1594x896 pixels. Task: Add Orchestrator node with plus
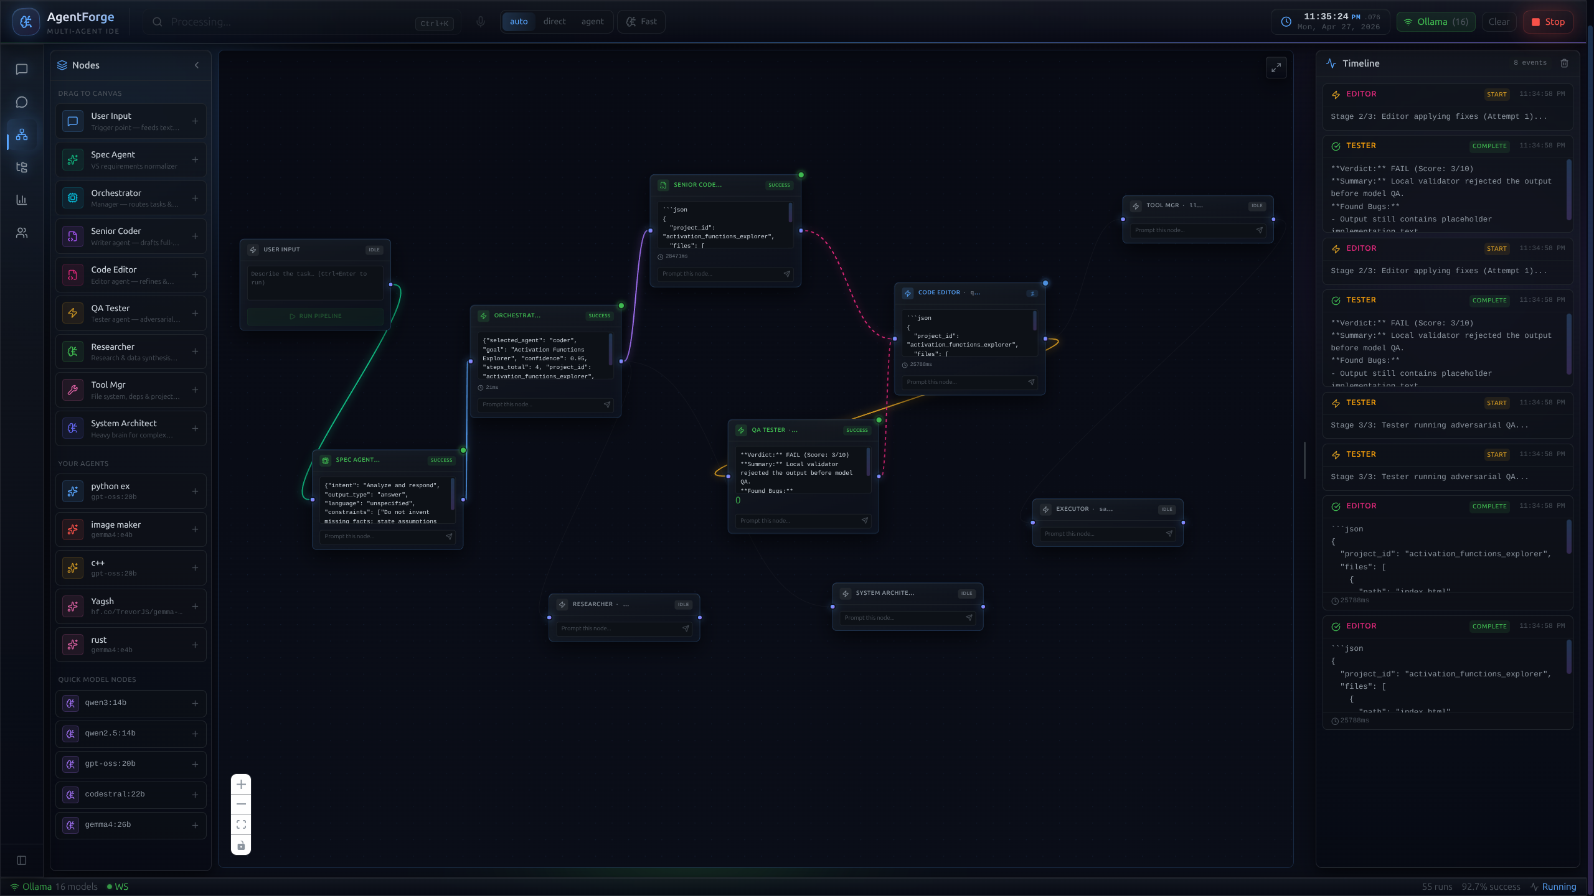click(x=195, y=198)
